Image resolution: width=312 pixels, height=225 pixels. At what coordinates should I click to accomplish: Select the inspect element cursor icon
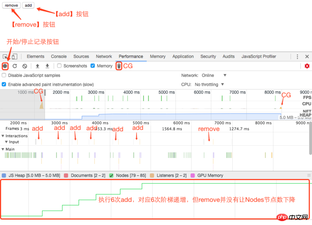(5, 56)
